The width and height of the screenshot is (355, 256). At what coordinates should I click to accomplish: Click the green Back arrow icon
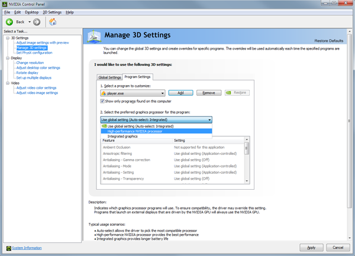9,22
